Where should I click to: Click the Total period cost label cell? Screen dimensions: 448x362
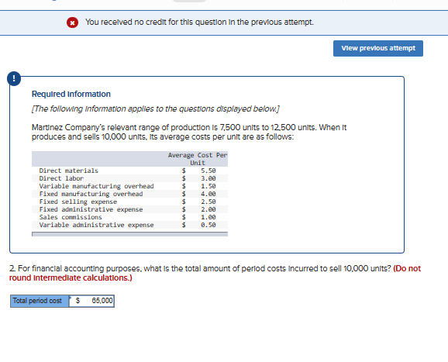[x=40, y=301]
